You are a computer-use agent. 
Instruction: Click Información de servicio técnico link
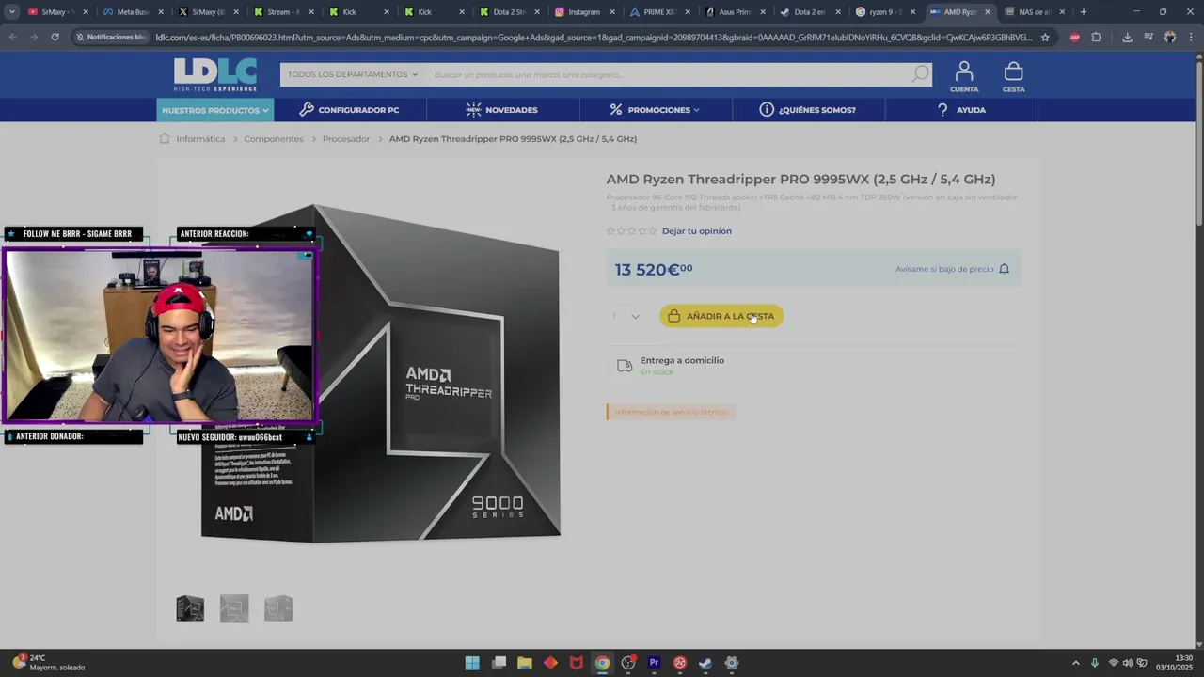click(671, 412)
